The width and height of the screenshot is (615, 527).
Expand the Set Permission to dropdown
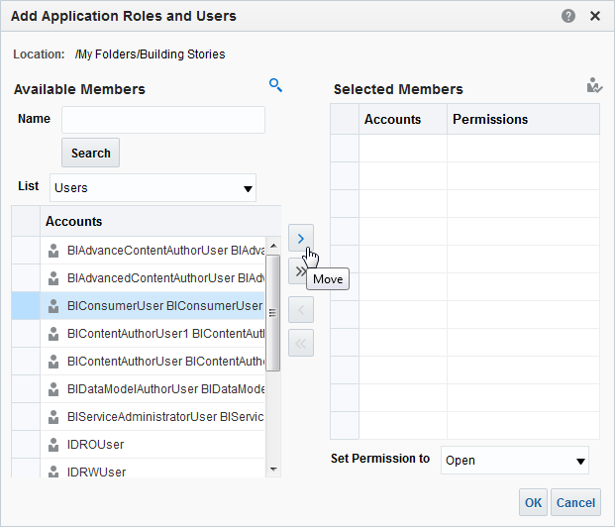click(x=514, y=461)
